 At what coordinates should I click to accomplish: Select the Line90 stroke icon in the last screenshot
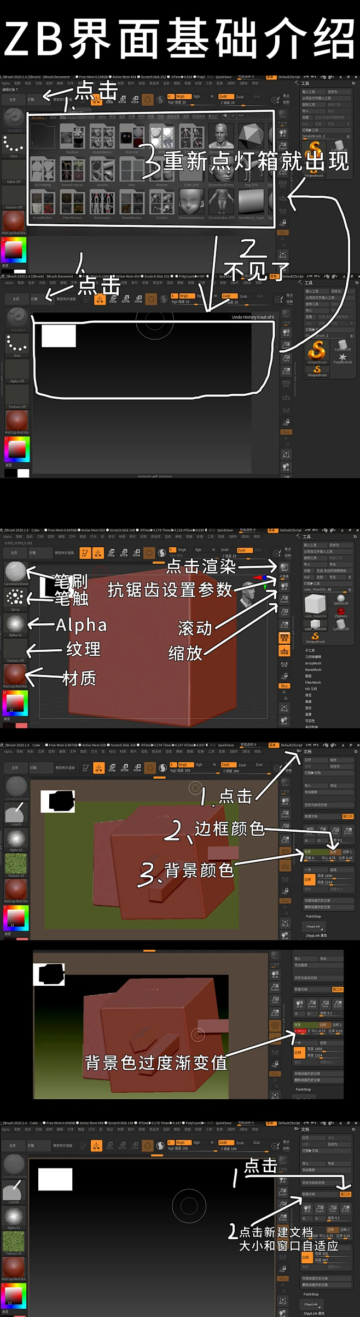pos(14,1191)
